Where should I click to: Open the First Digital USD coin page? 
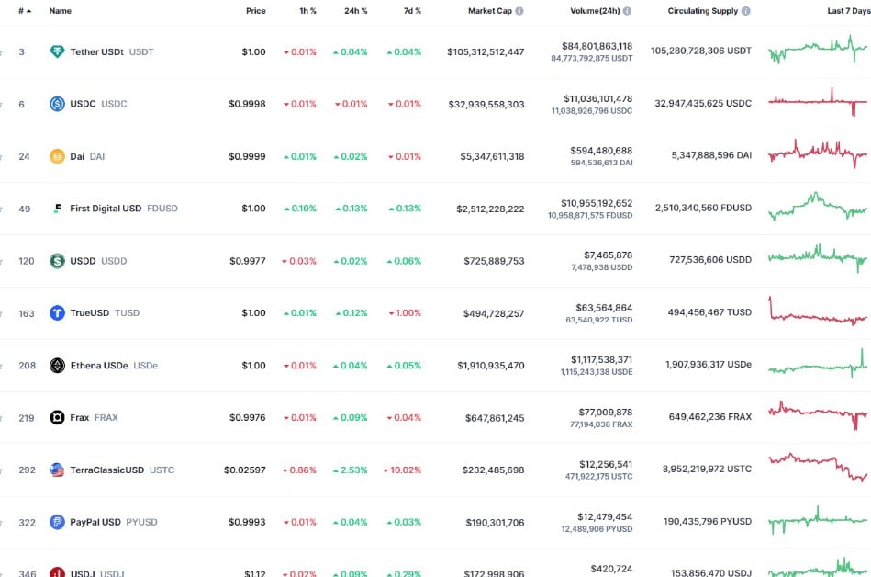coord(106,209)
